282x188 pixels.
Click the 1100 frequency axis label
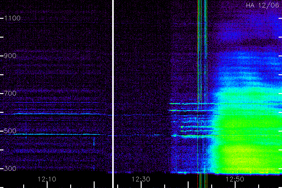[x=12, y=18]
